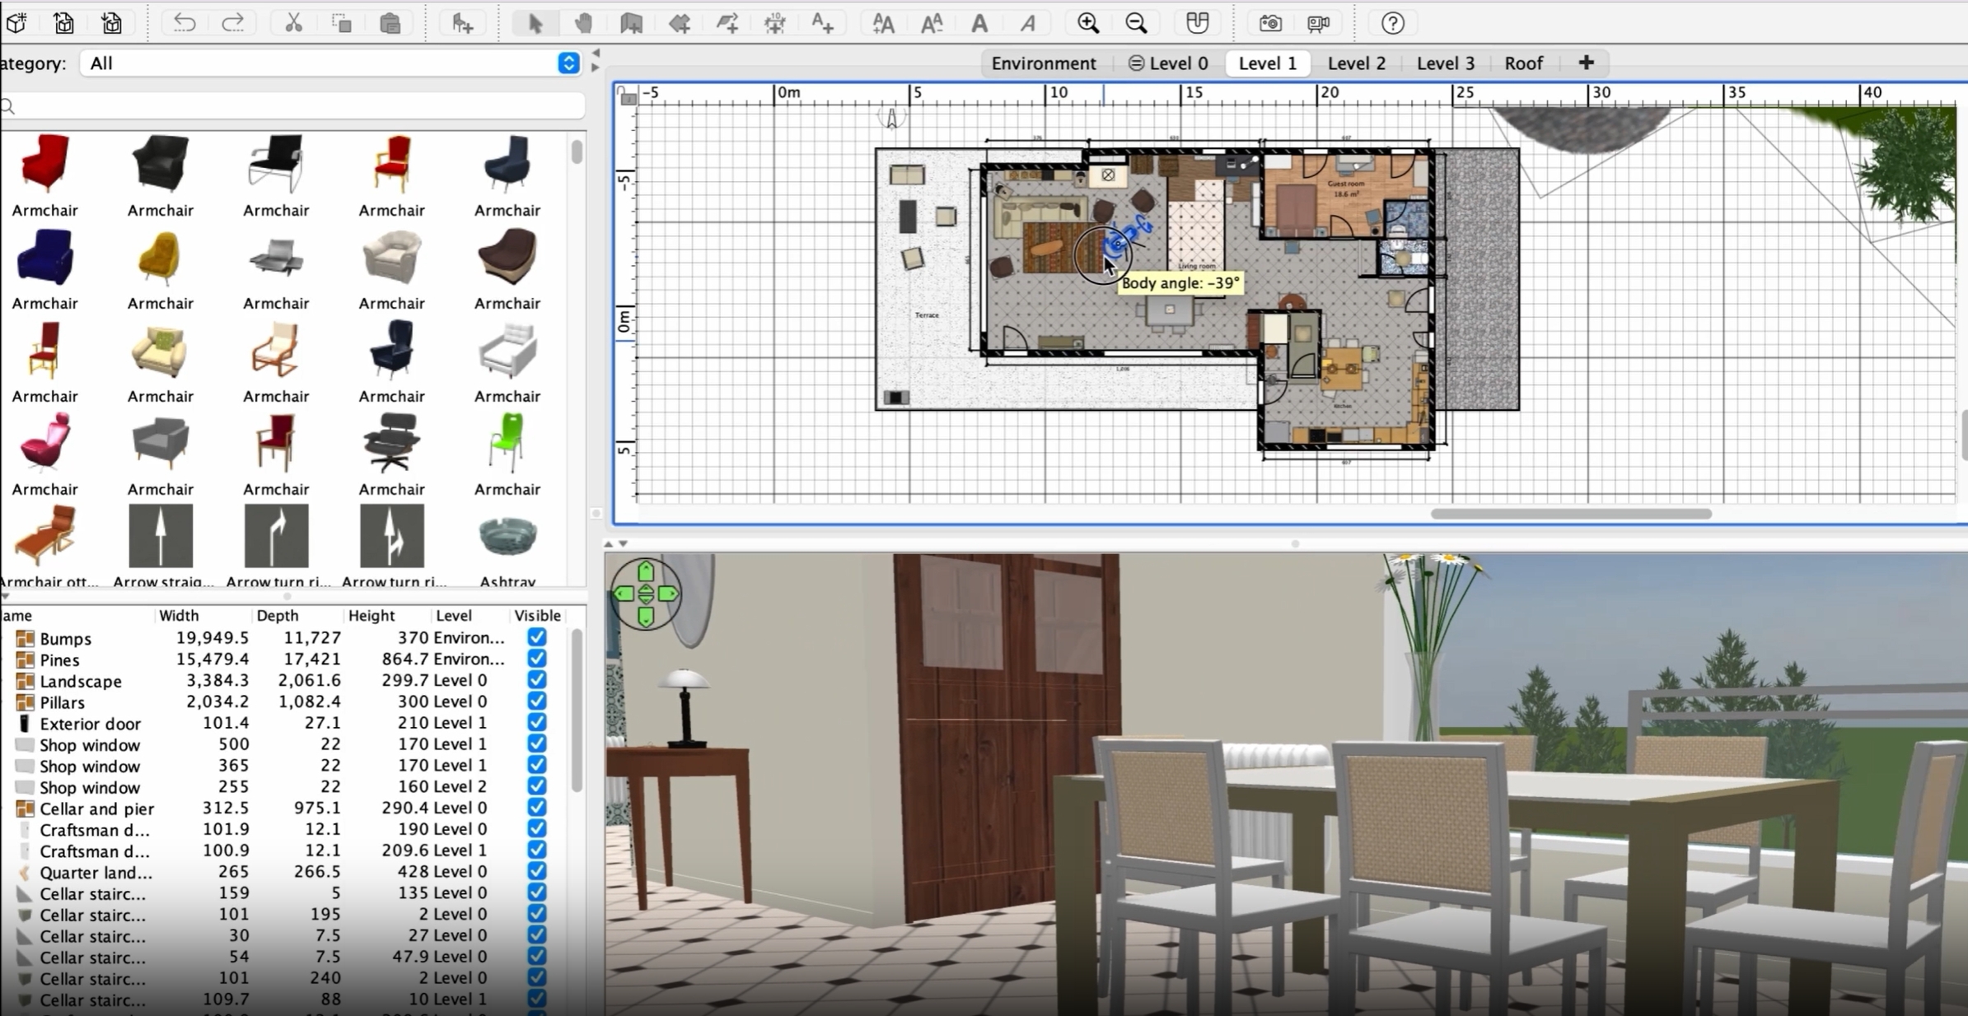
Task: Hide the Landscape item via checkbox
Action: point(537,680)
